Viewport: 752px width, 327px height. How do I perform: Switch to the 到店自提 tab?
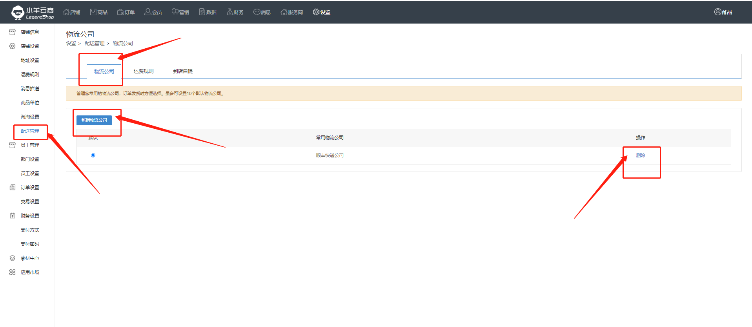click(183, 71)
